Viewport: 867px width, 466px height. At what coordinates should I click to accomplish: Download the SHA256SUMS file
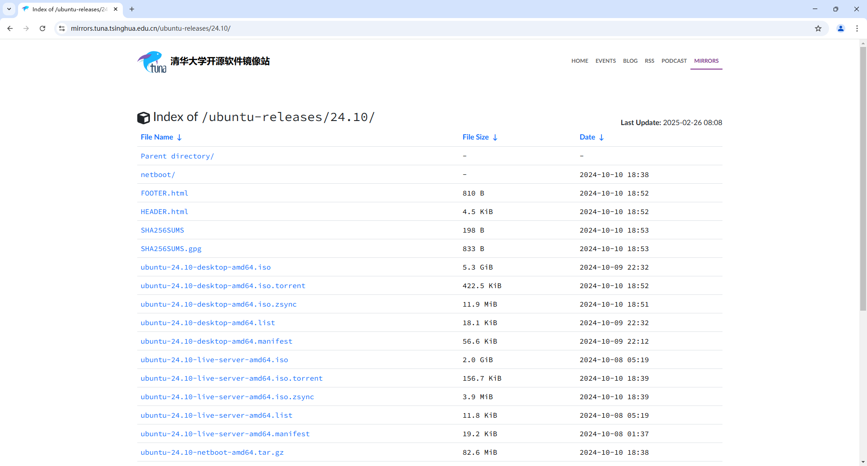[x=163, y=230]
